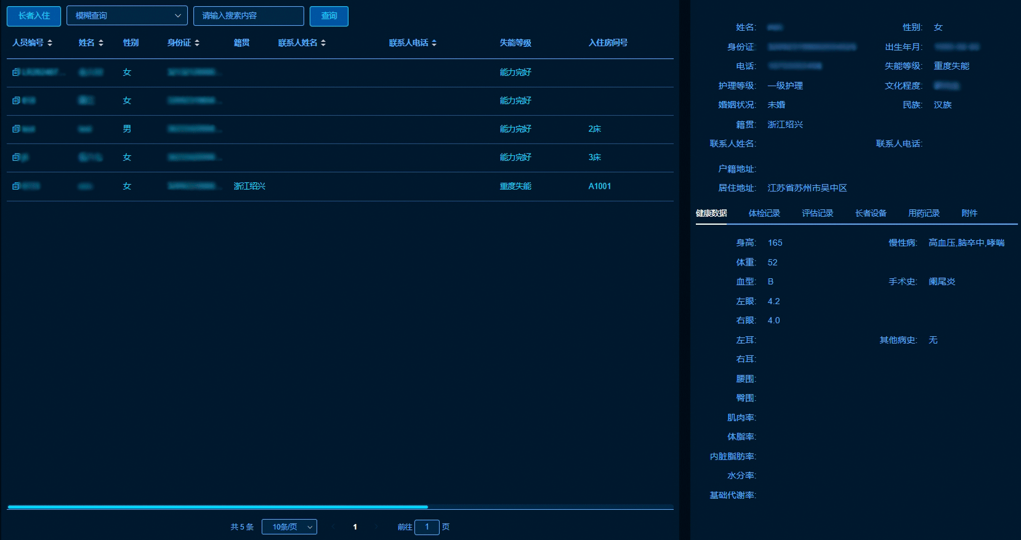Open the 评估记录 tab

coord(817,213)
